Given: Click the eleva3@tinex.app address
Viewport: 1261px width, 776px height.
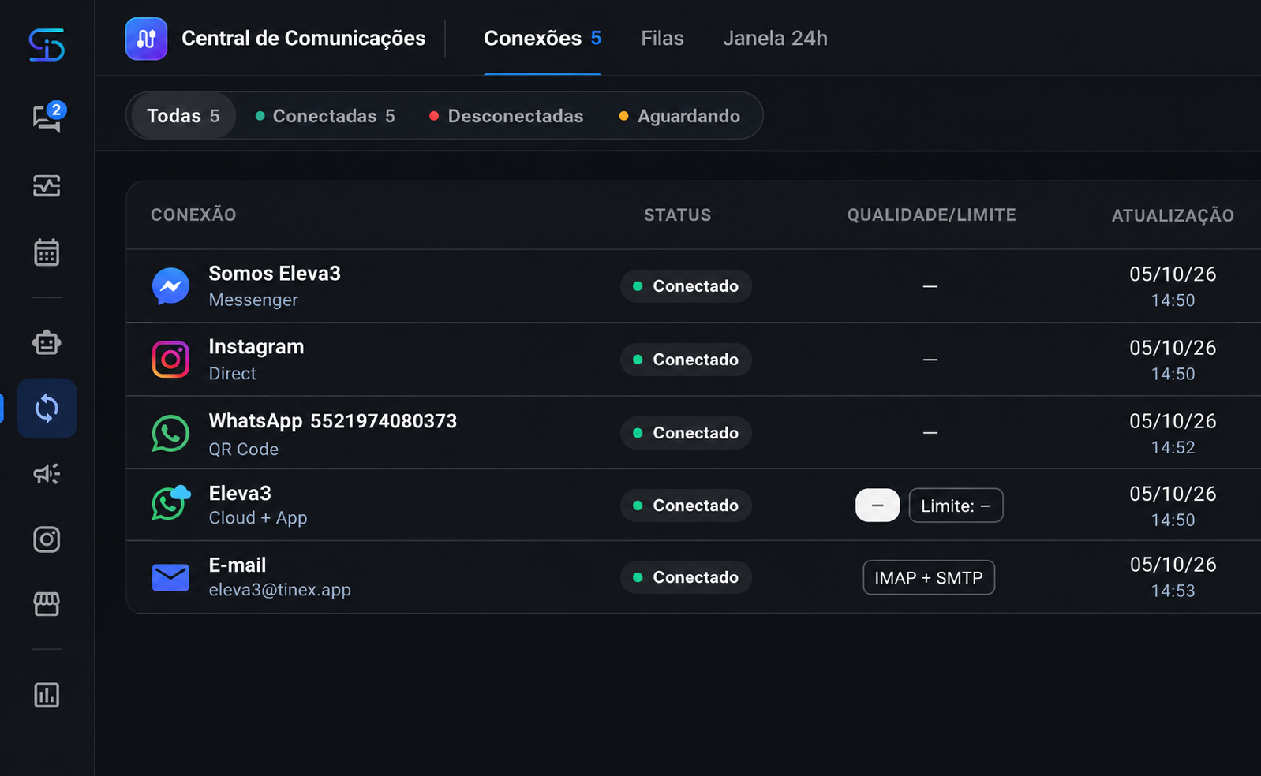Looking at the screenshot, I should pos(280,590).
